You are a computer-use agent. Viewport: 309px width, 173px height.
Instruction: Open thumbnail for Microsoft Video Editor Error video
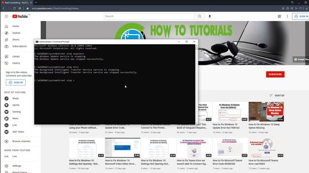point(123,148)
